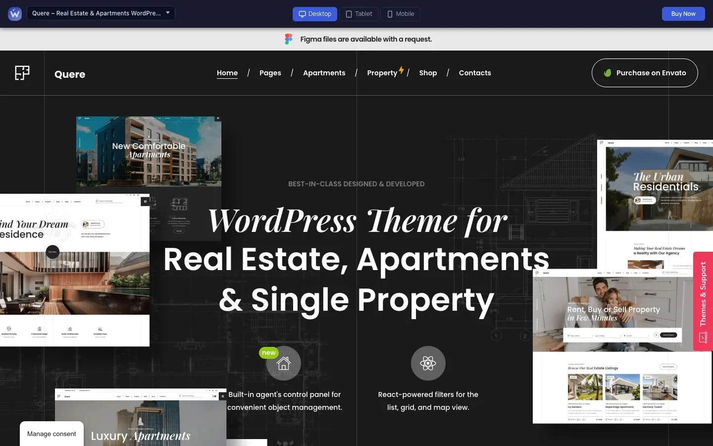Image resolution: width=713 pixels, height=446 pixels.
Task: Open the Quere theme selector dropdown
Action: click(x=101, y=13)
